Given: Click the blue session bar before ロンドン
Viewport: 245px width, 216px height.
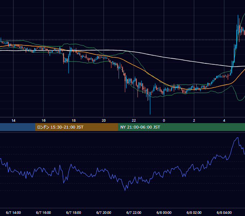Looking at the screenshot, I should [x=18, y=127].
